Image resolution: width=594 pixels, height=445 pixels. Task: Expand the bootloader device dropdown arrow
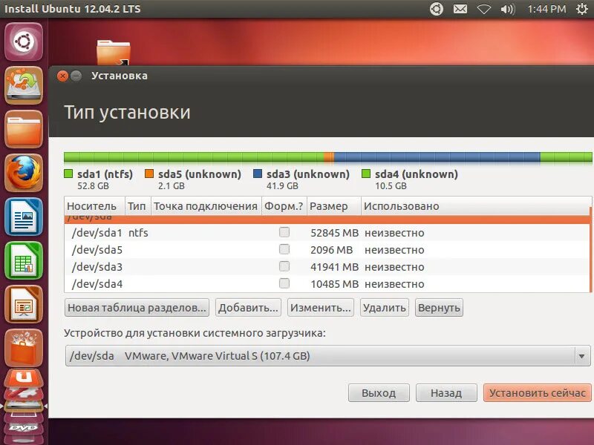coord(581,356)
